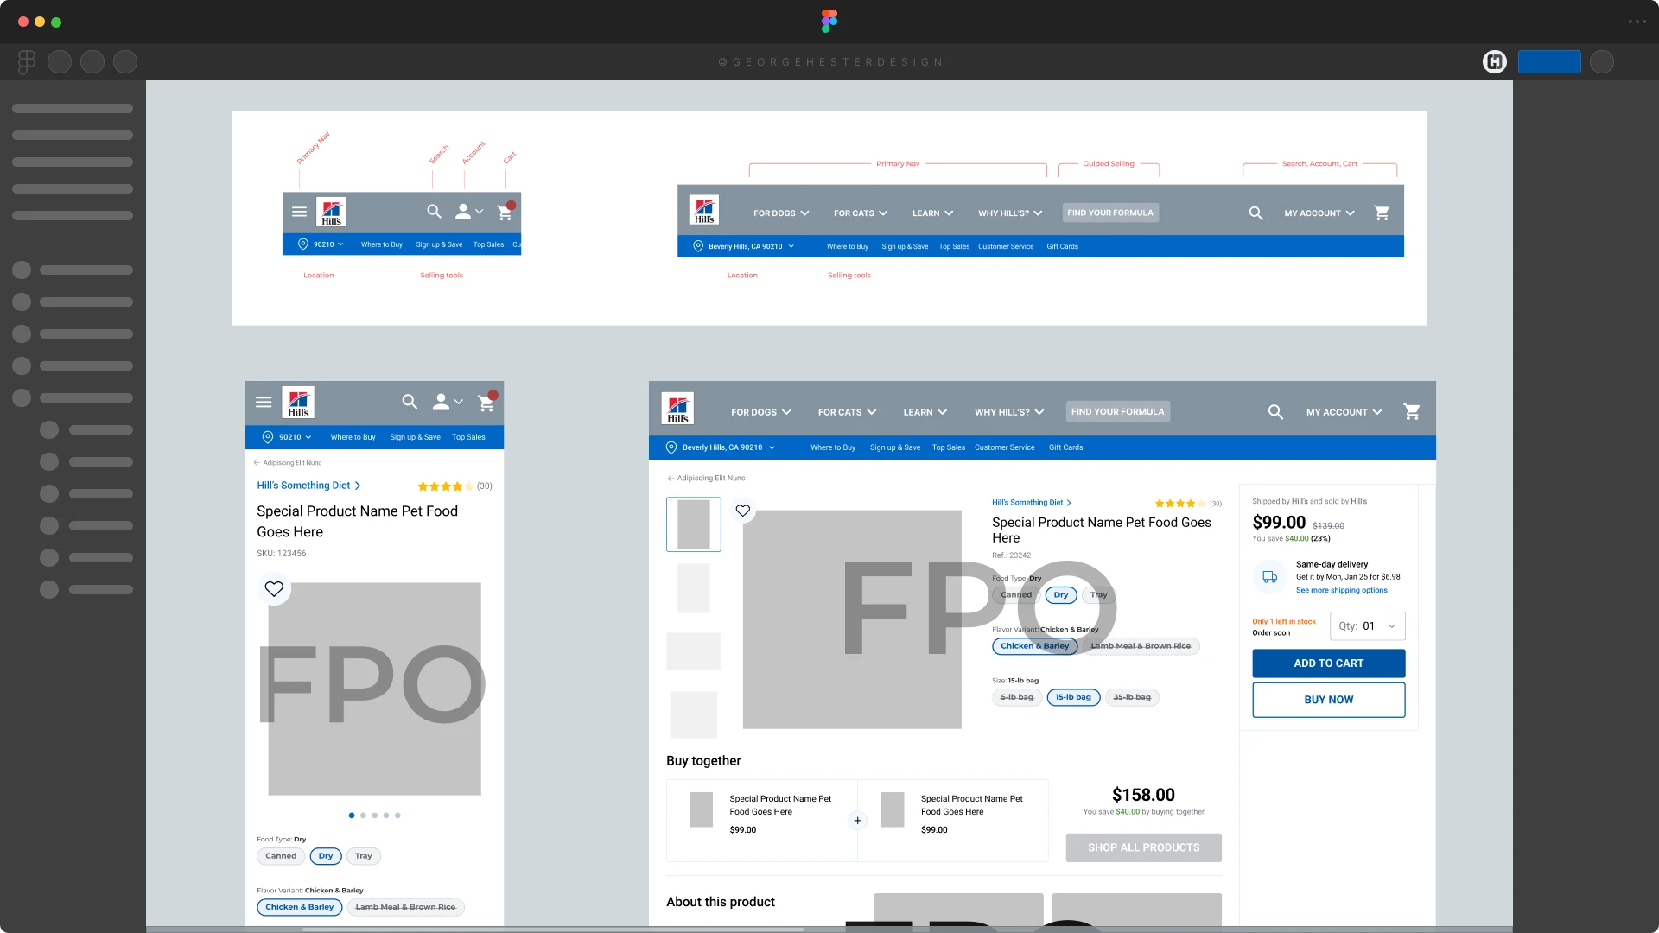Open hamburger menu in mobile product page
Viewport: 1659px width, 933px height.
click(x=264, y=402)
